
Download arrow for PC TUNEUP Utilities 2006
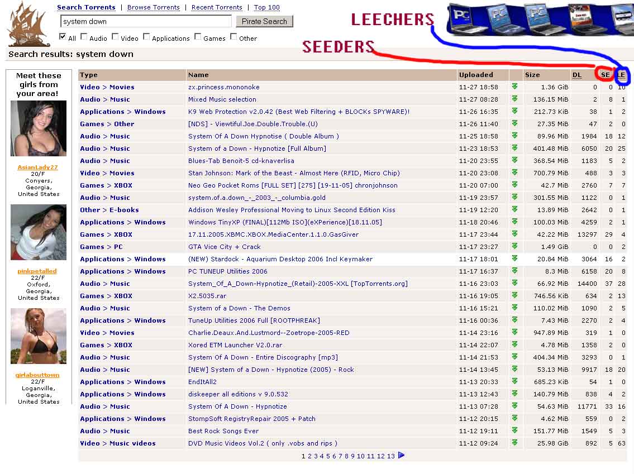tap(514, 270)
